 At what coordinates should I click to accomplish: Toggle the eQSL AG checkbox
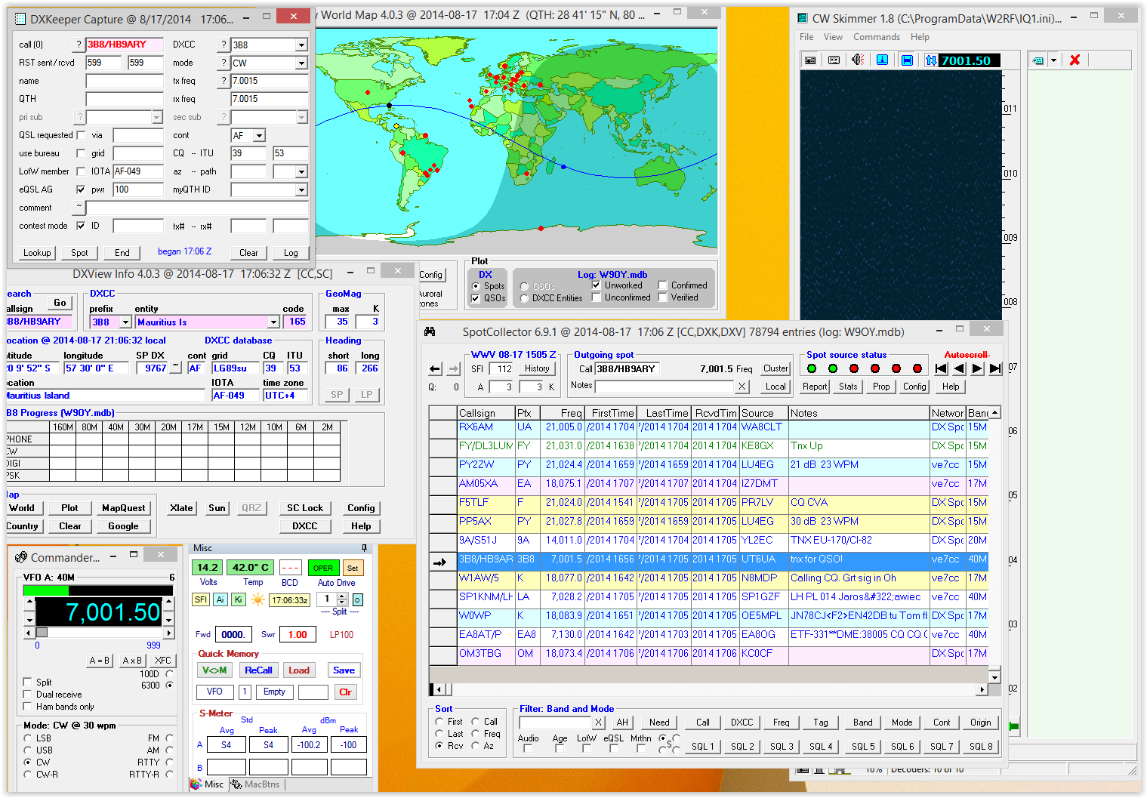pos(81,189)
